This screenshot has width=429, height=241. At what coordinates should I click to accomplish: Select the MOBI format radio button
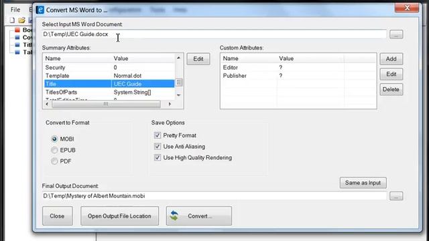(54, 139)
